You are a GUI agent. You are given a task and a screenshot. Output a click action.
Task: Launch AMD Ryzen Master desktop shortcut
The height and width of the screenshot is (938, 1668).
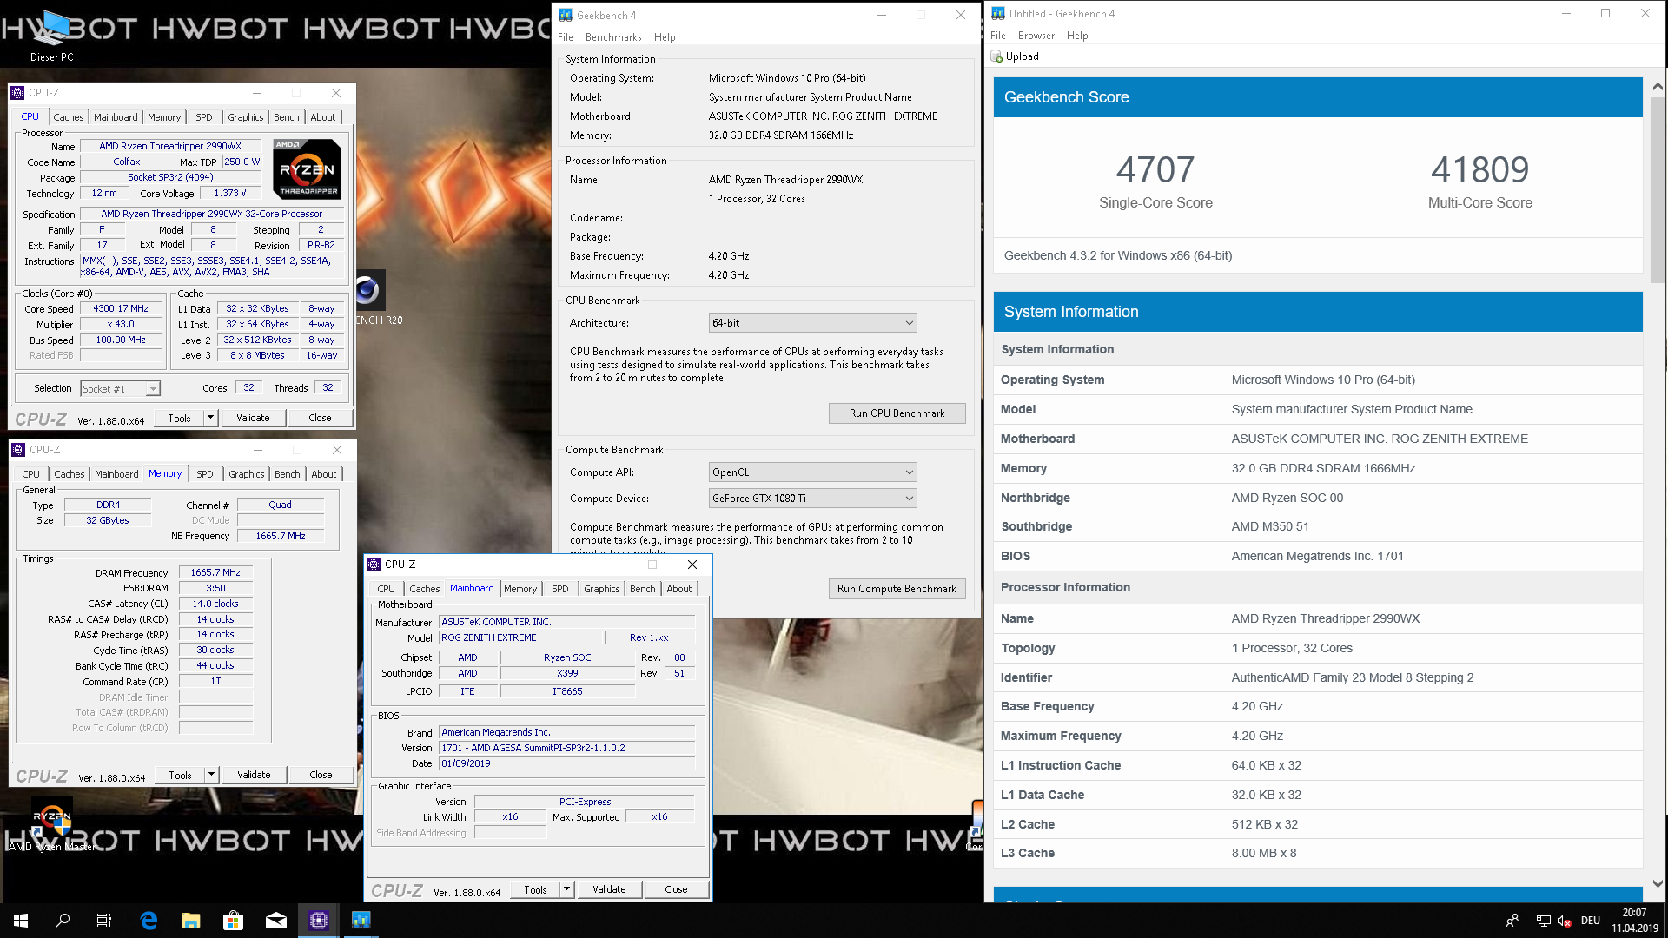[x=52, y=825]
